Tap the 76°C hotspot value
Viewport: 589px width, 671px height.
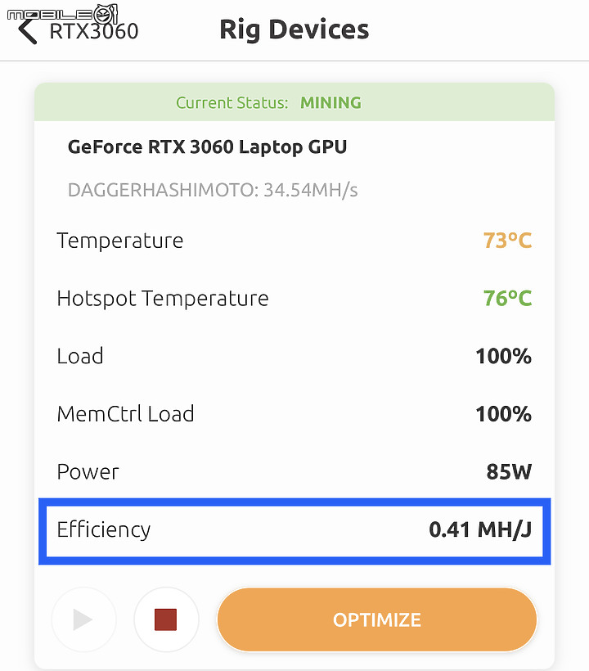point(507,299)
